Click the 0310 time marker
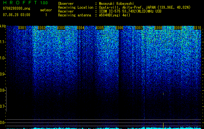This screenshot has height=129, width=204. [x=197, y=28]
